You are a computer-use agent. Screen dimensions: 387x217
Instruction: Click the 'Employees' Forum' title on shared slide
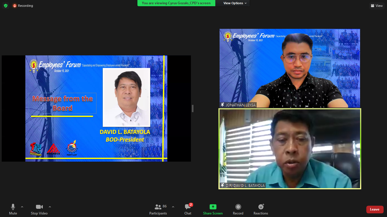click(x=60, y=65)
